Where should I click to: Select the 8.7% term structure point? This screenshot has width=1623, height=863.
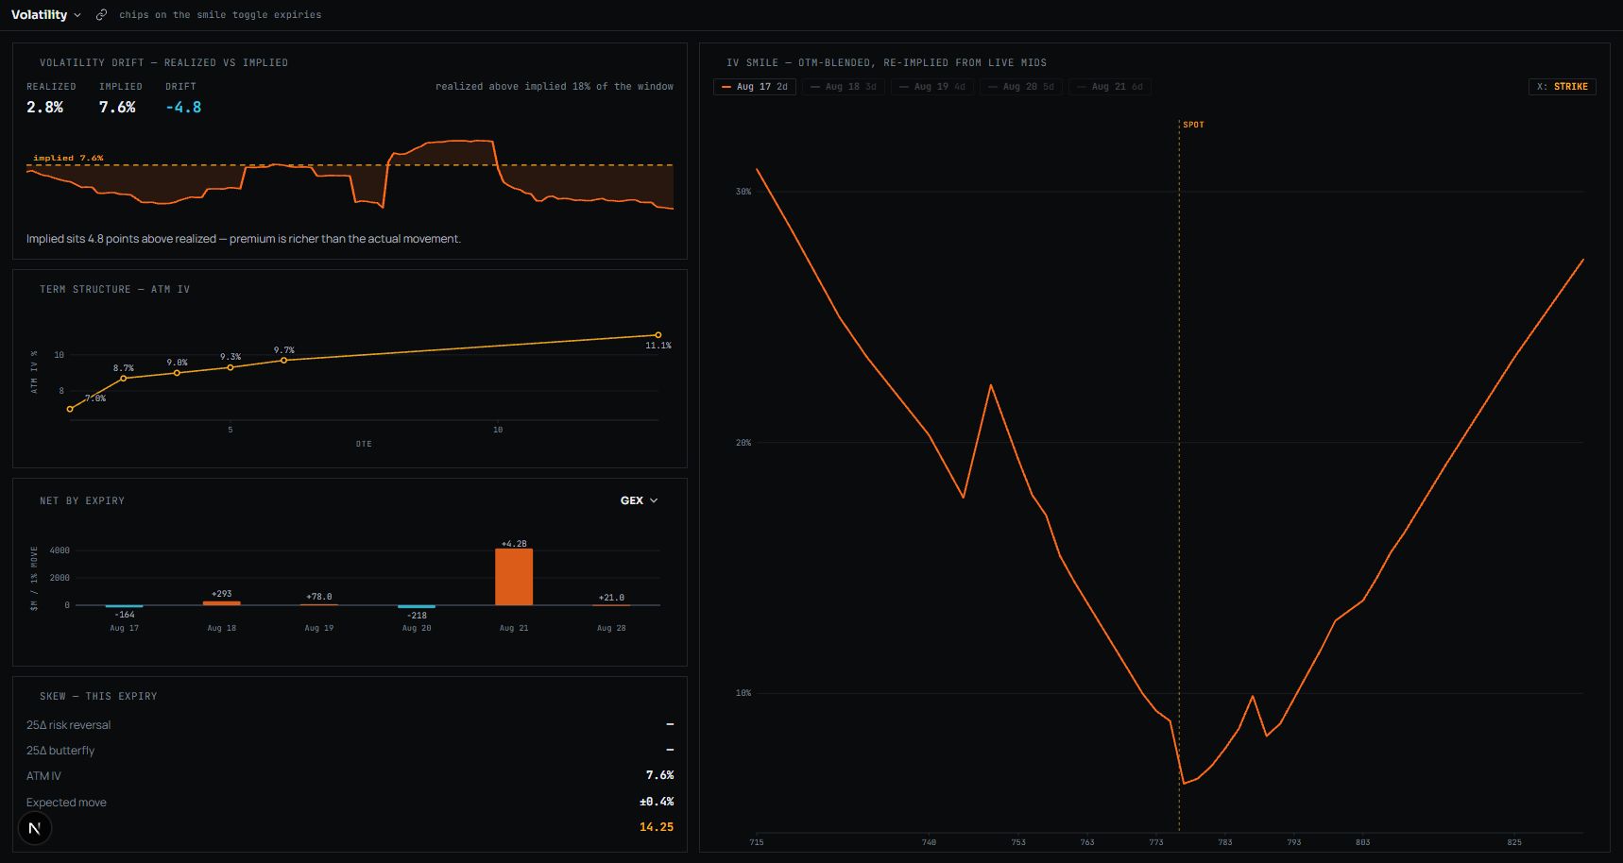pos(124,379)
